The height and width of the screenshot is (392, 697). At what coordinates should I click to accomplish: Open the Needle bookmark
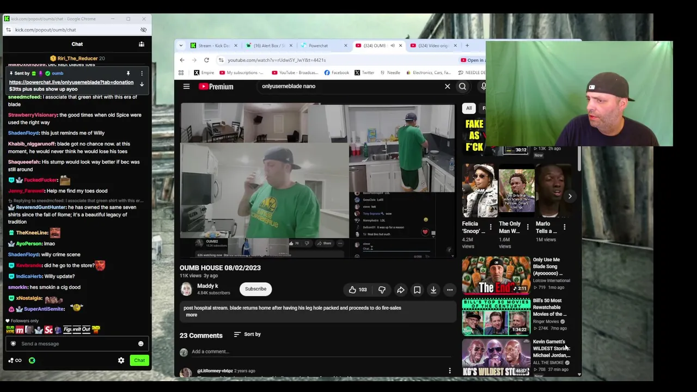pyautogui.click(x=390, y=72)
